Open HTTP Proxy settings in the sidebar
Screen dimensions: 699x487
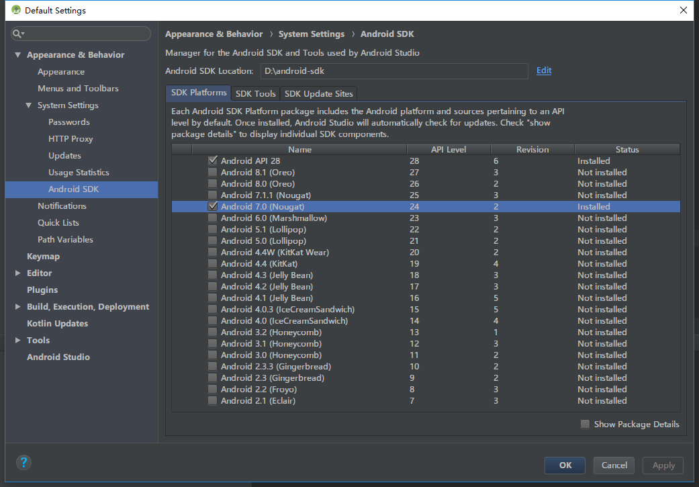click(71, 139)
